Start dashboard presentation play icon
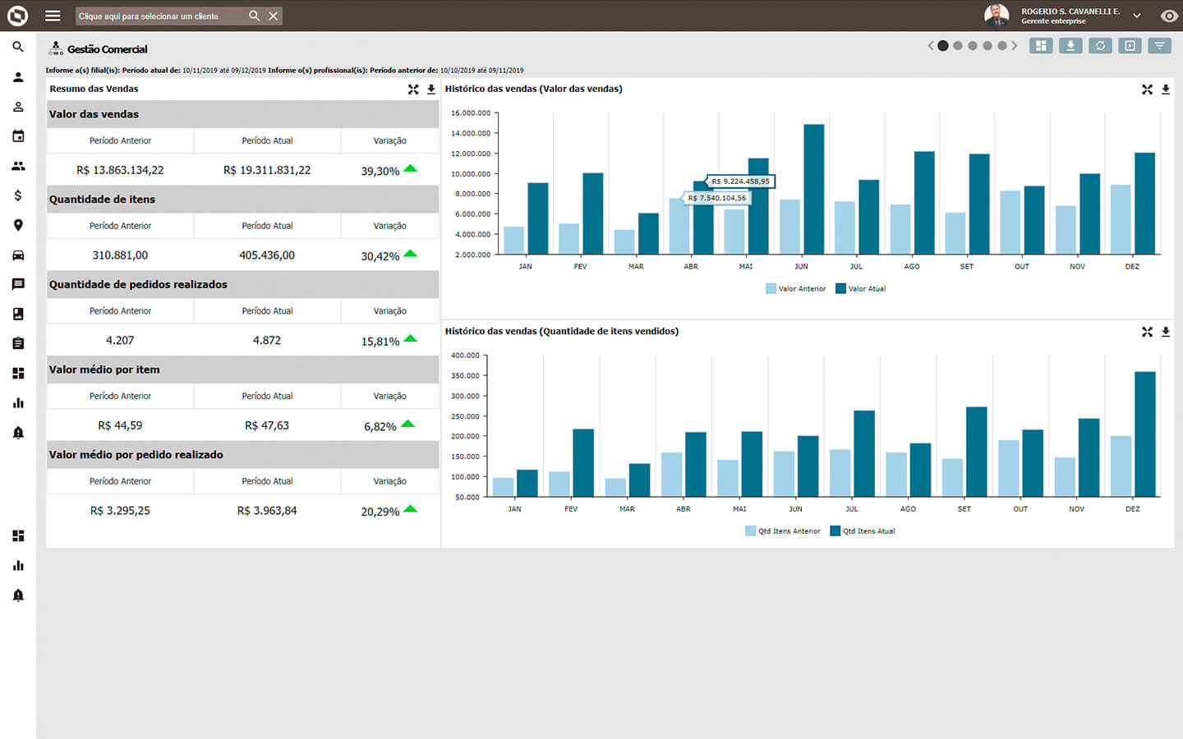This screenshot has width=1183, height=739. [x=1130, y=46]
